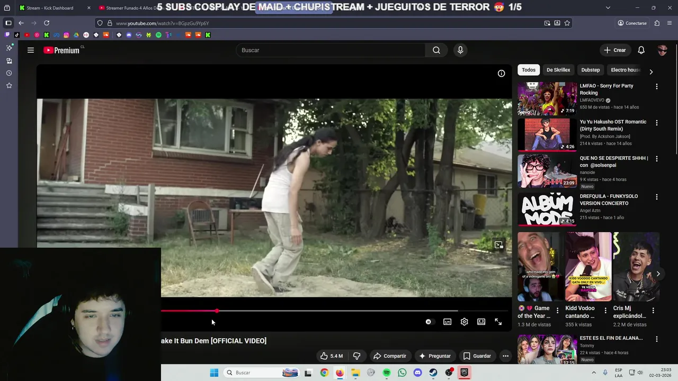The image size is (678, 381).
Task: Open more actions ellipsis below video
Action: (x=505, y=356)
